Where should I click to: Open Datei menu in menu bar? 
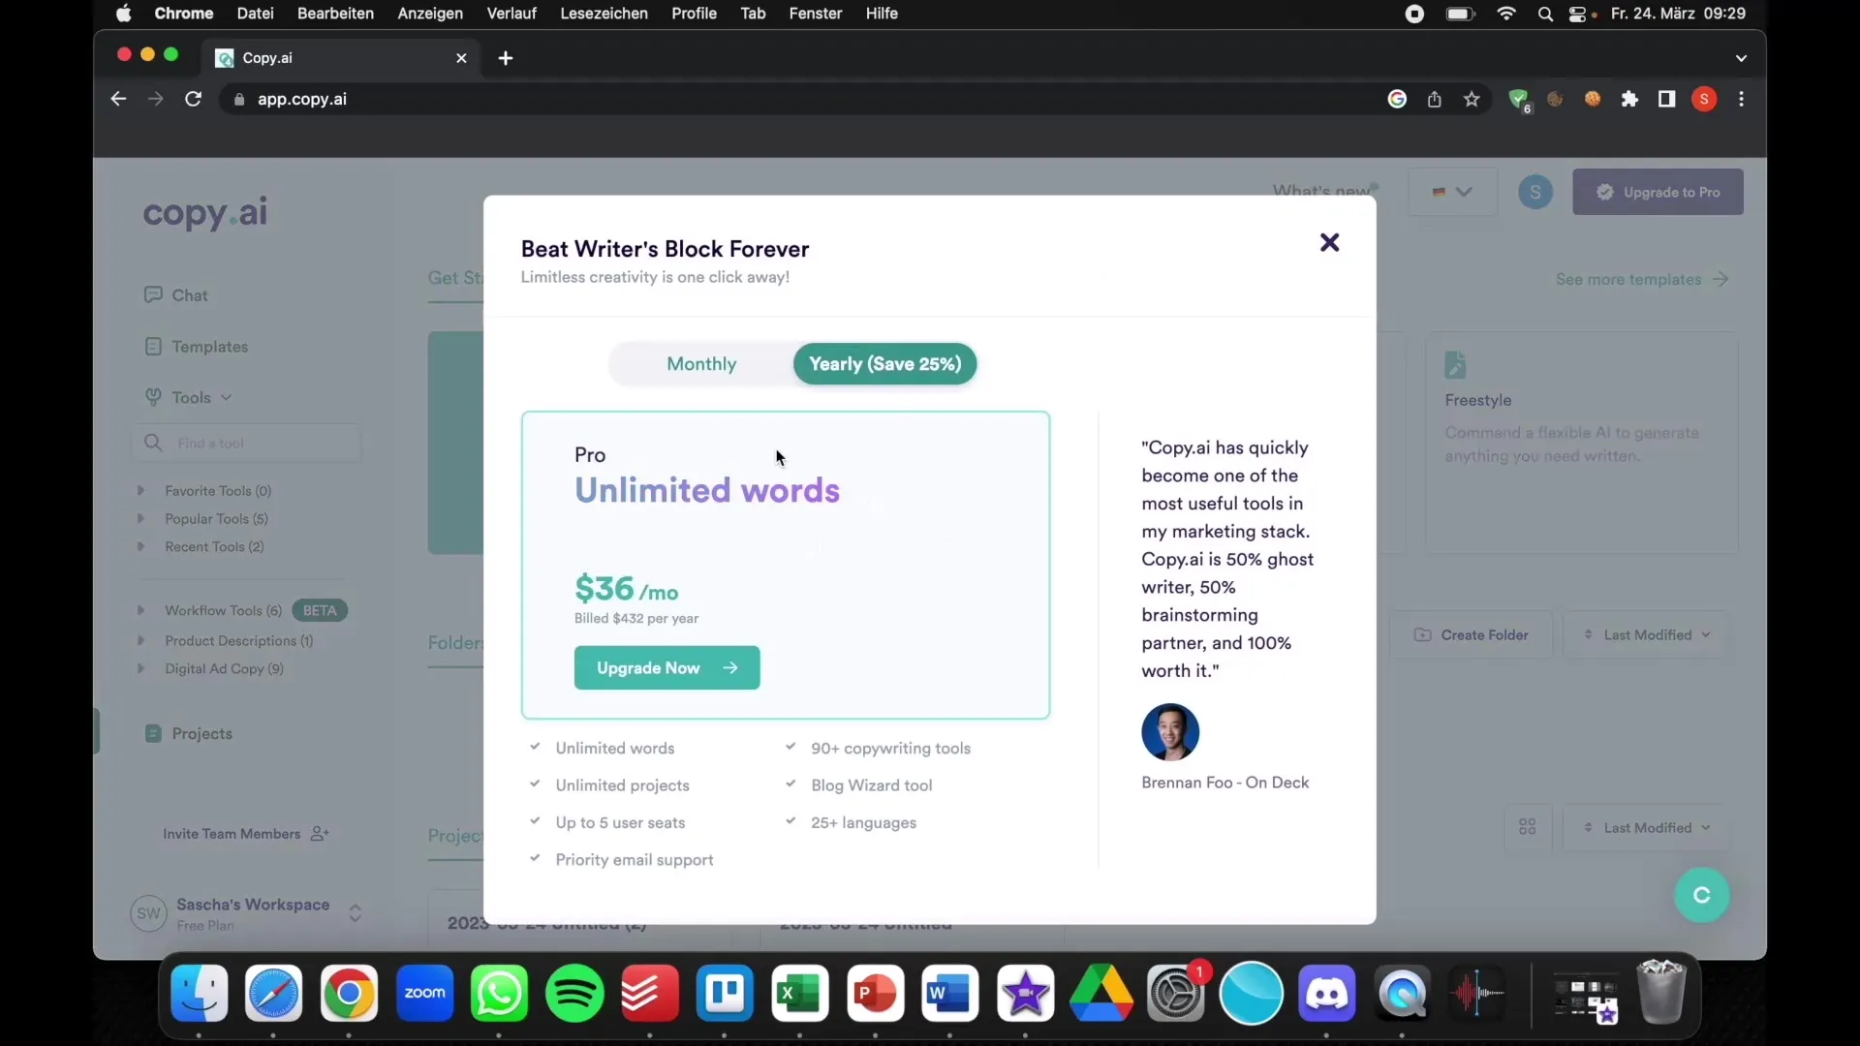pos(256,13)
